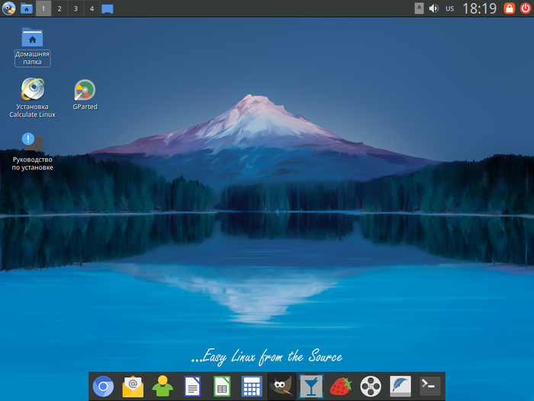
Task: Open the home folder from the top panel
Action: pos(26,8)
